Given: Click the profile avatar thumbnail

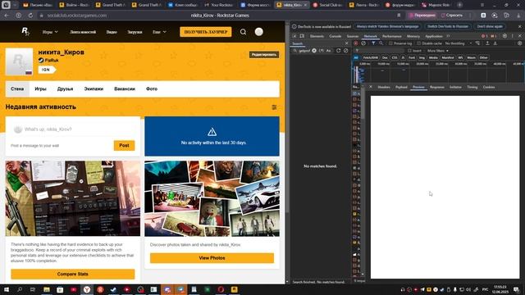Looking at the screenshot, I should tap(19, 61).
